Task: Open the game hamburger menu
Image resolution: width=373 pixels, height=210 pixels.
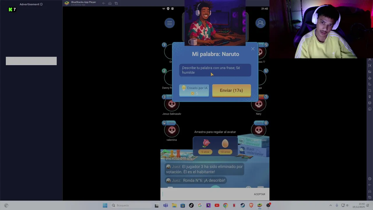Action: pyautogui.click(x=170, y=23)
